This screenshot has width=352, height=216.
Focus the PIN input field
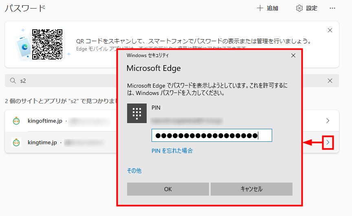(x=212, y=135)
